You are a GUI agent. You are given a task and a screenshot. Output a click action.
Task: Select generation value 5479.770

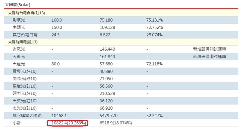pos(108,116)
